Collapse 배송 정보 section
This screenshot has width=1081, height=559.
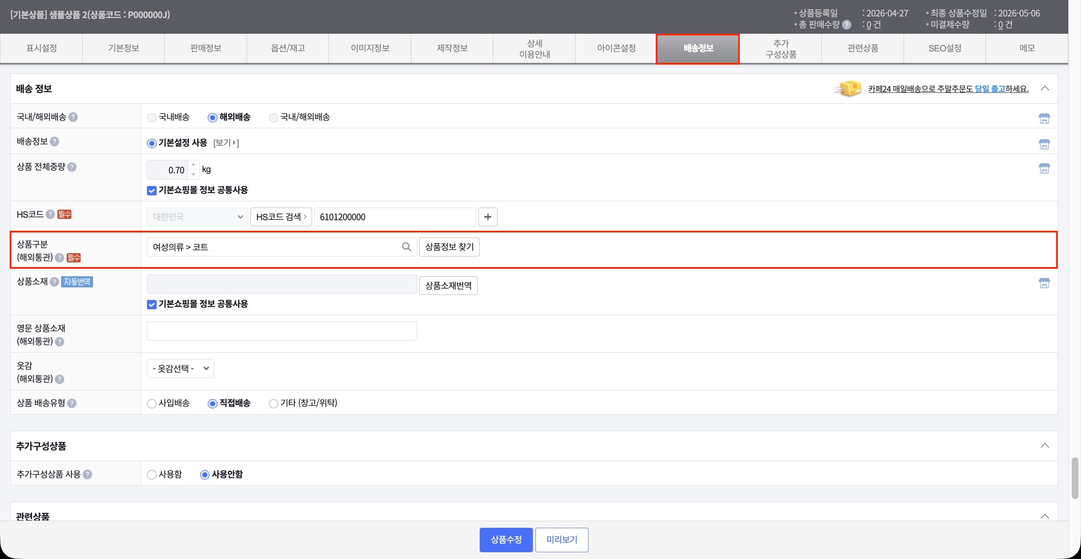pos(1045,88)
